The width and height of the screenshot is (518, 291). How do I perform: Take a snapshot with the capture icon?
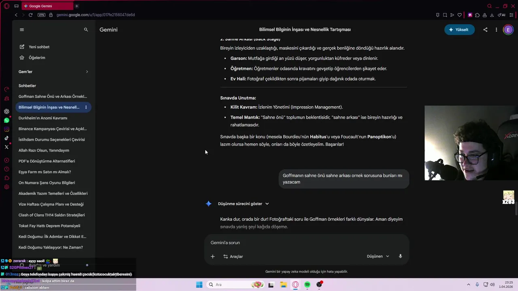pos(445,15)
